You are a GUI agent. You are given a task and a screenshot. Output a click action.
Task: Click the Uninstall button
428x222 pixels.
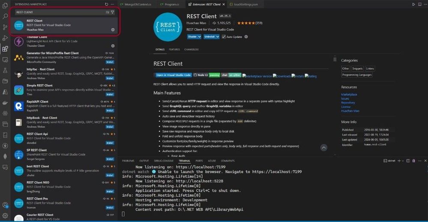coord(210,36)
